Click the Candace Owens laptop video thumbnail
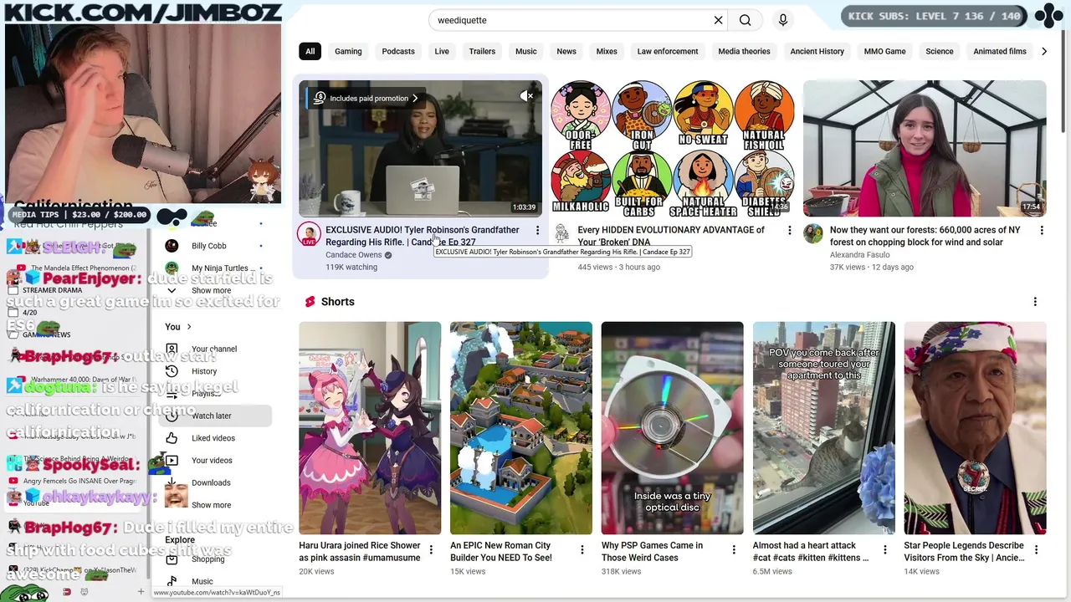The height and width of the screenshot is (602, 1071). click(420, 149)
